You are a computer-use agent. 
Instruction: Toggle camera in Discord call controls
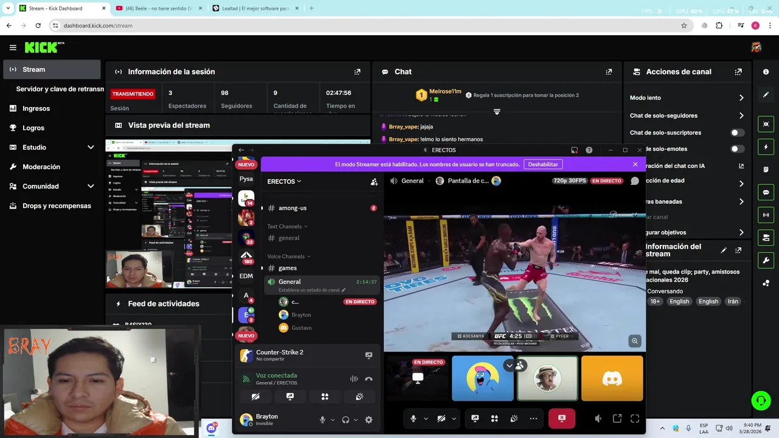tap(441, 419)
